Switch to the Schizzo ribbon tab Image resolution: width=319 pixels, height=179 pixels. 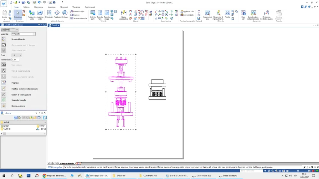26,7
